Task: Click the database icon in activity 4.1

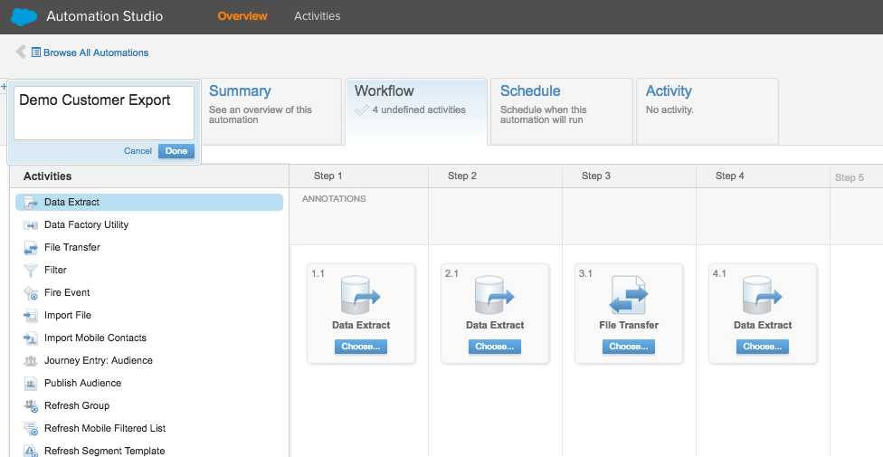Action: [763, 295]
